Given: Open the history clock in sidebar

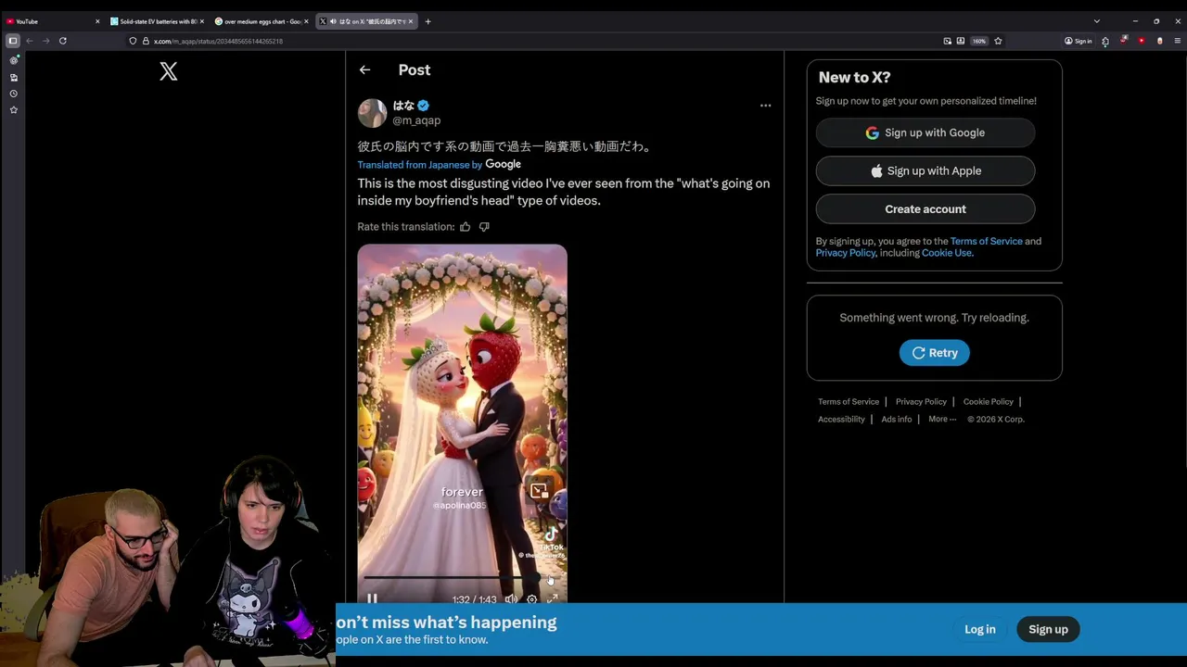Looking at the screenshot, I should (13, 94).
